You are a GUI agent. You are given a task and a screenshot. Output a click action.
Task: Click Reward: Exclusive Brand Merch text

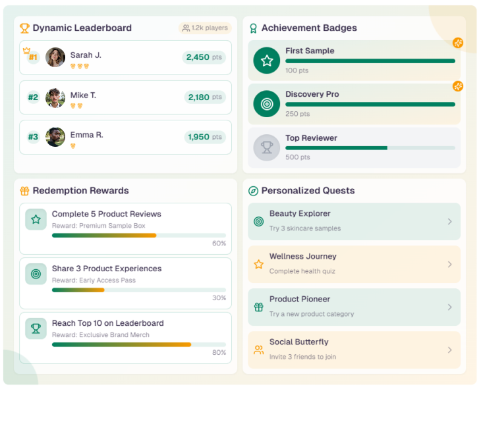[x=101, y=335]
